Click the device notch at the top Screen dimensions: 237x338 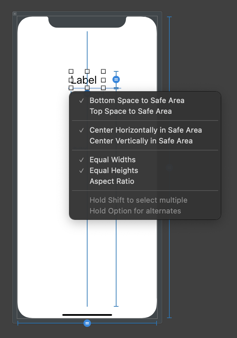click(x=87, y=22)
